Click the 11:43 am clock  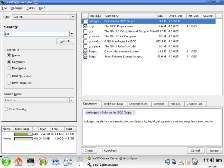pyautogui.click(x=212, y=160)
